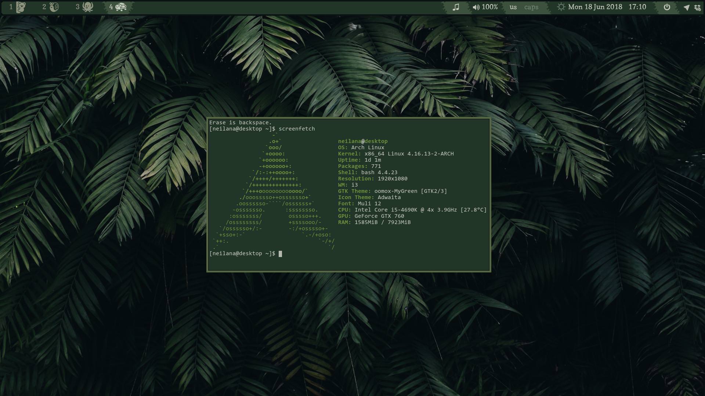The height and width of the screenshot is (396, 705).
Task: Click the us keyboard layout indicator
Action: coord(513,7)
